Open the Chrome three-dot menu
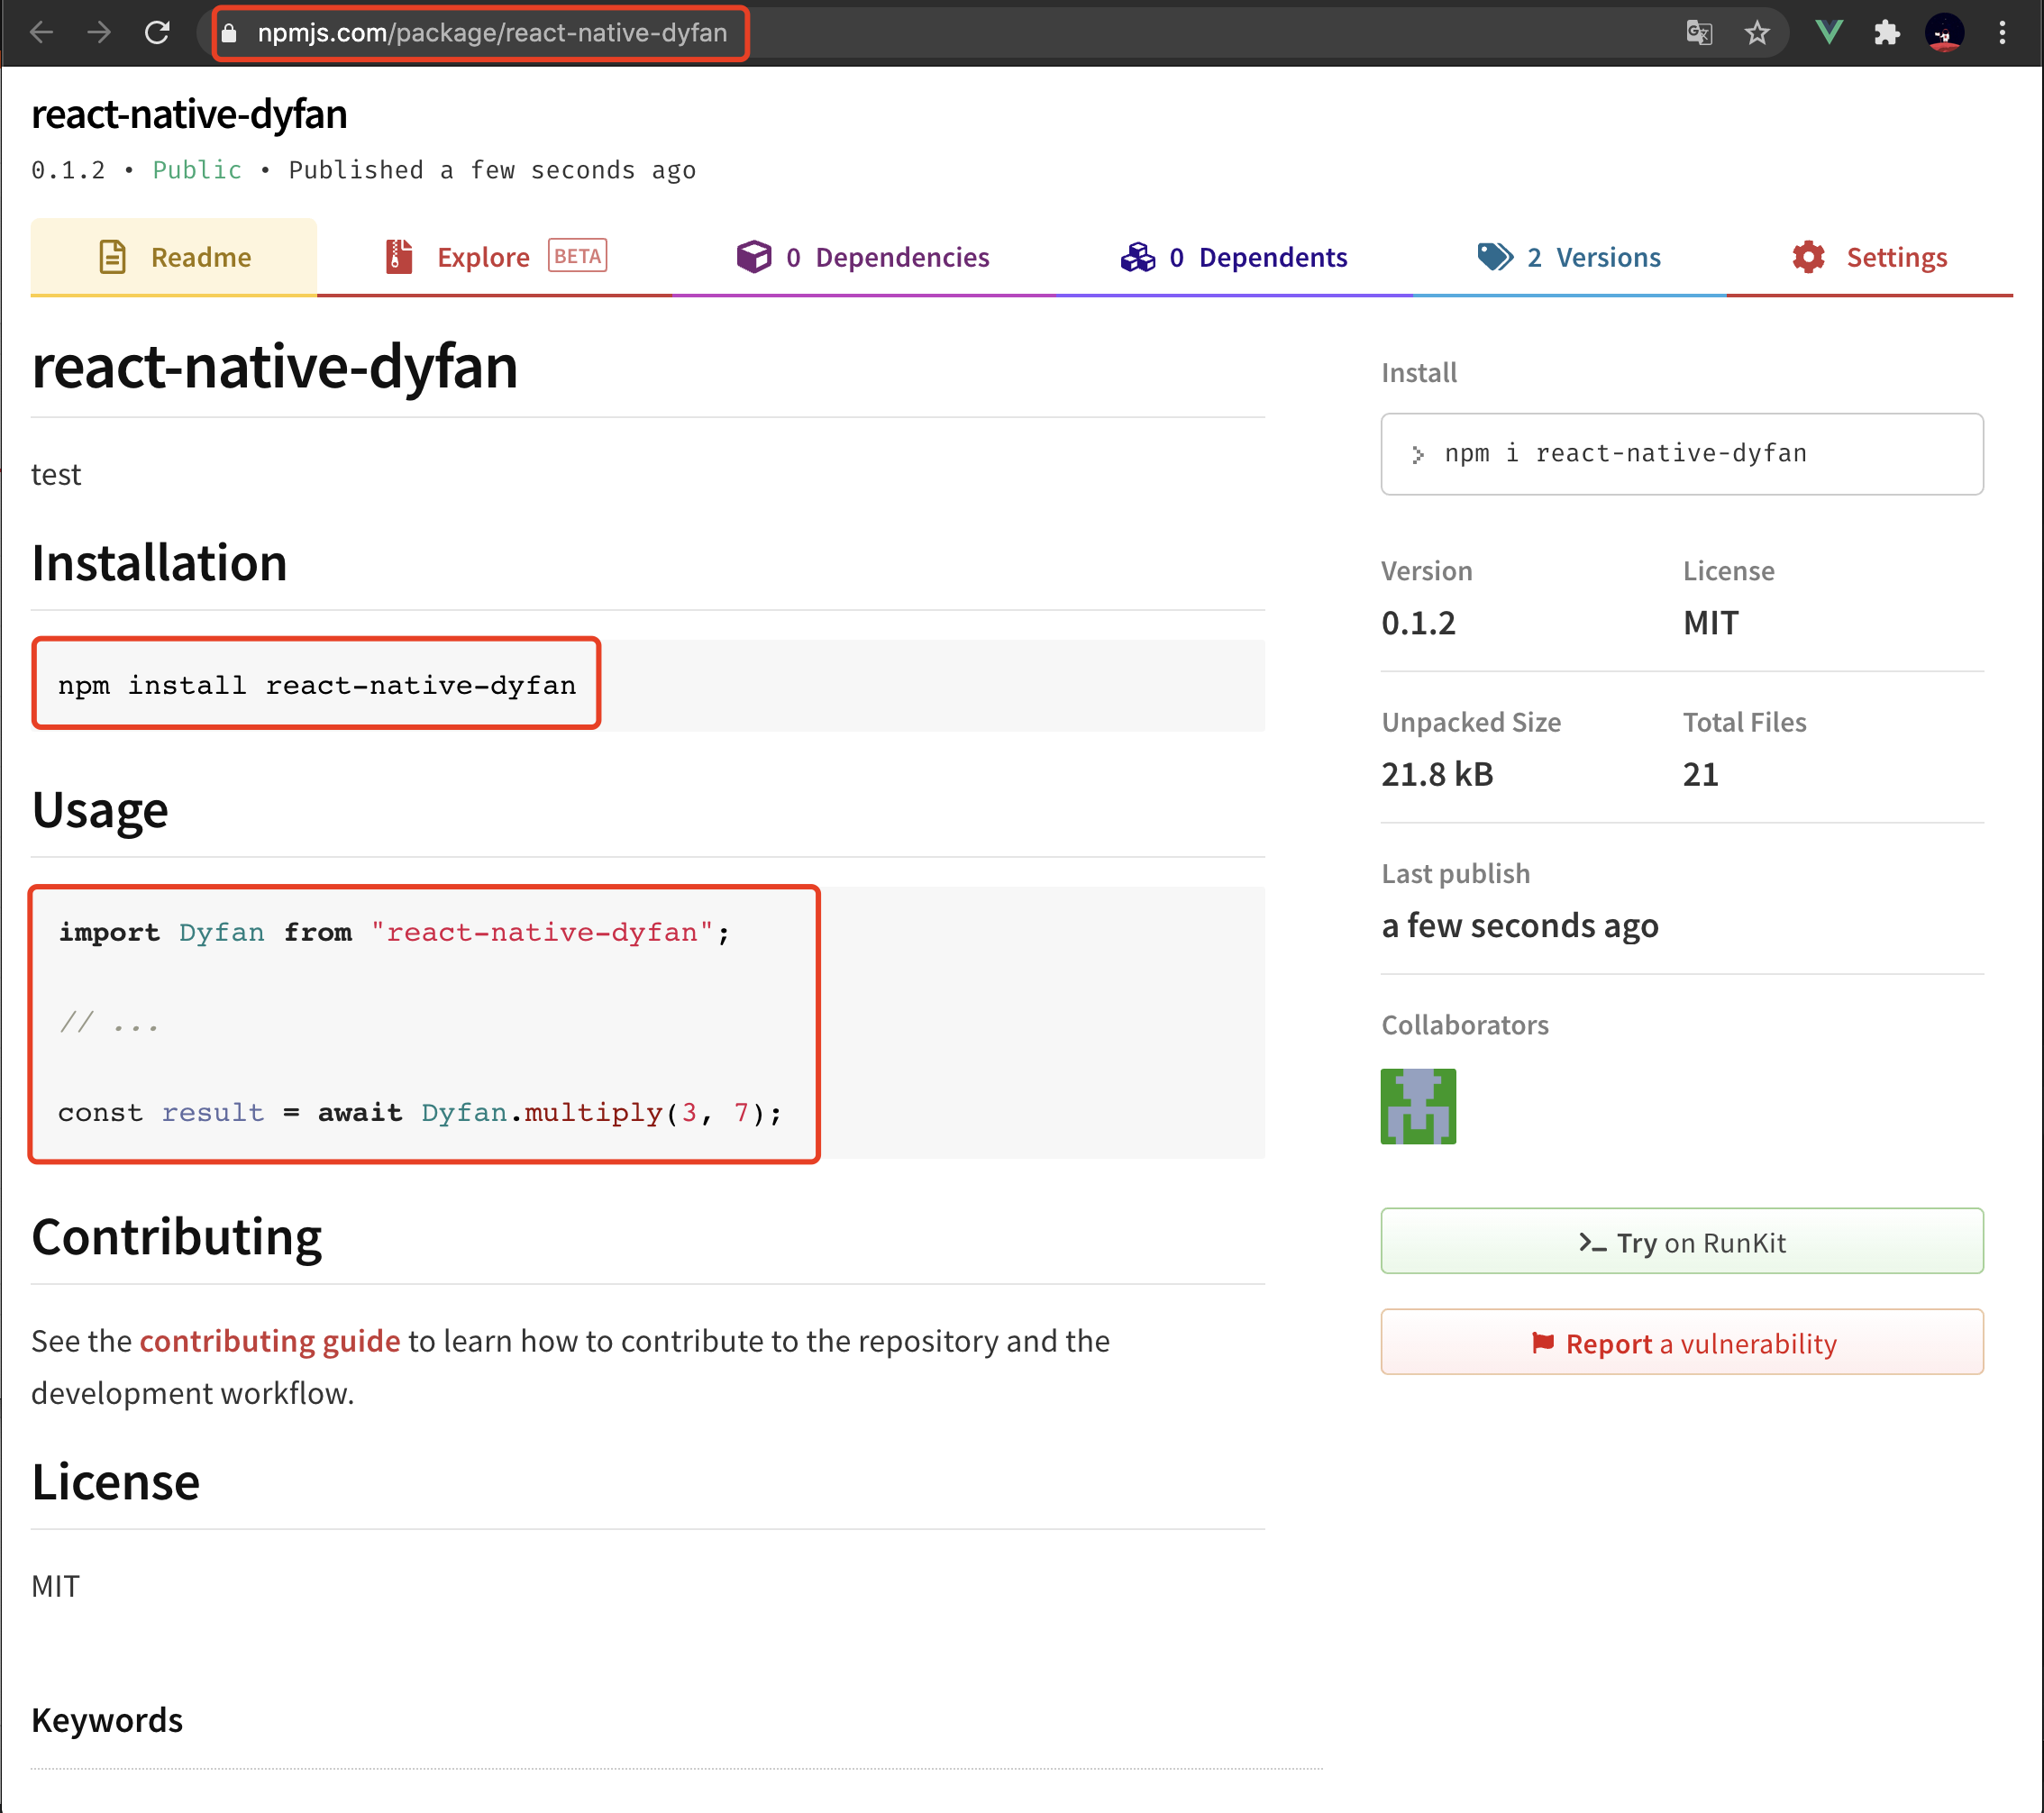Image resolution: width=2044 pixels, height=1813 pixels. click(2002, 33)
